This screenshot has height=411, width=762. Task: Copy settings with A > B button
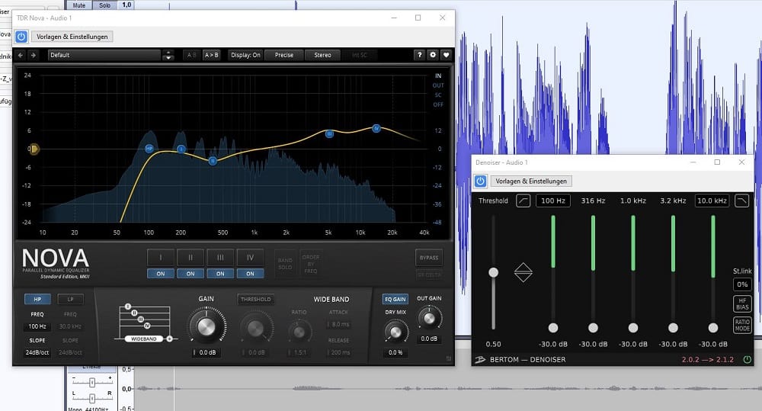pyautogui.click(x=211, y=55)
